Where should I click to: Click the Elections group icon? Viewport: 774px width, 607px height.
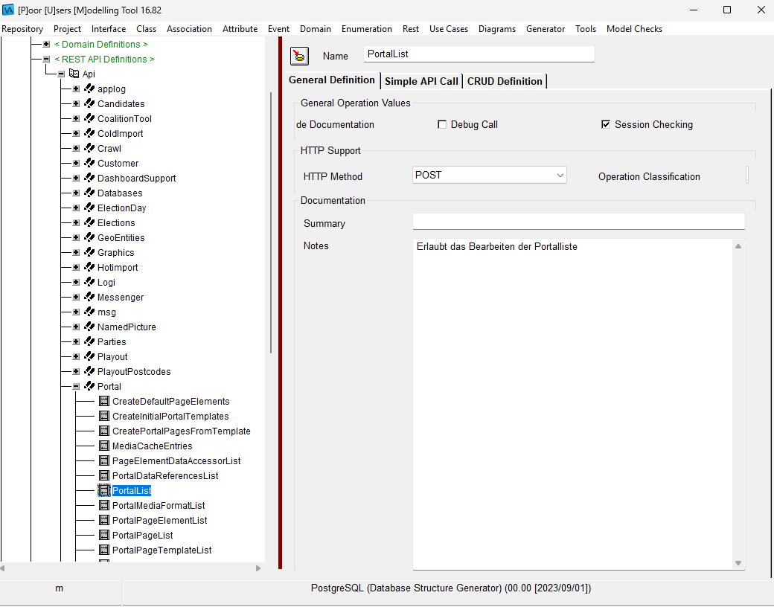pyautogui.click(x=89, y=222)
